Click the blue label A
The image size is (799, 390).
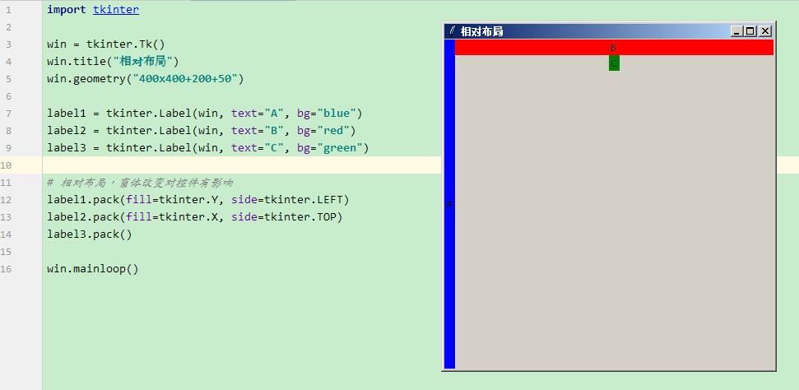tap(449, 204)
